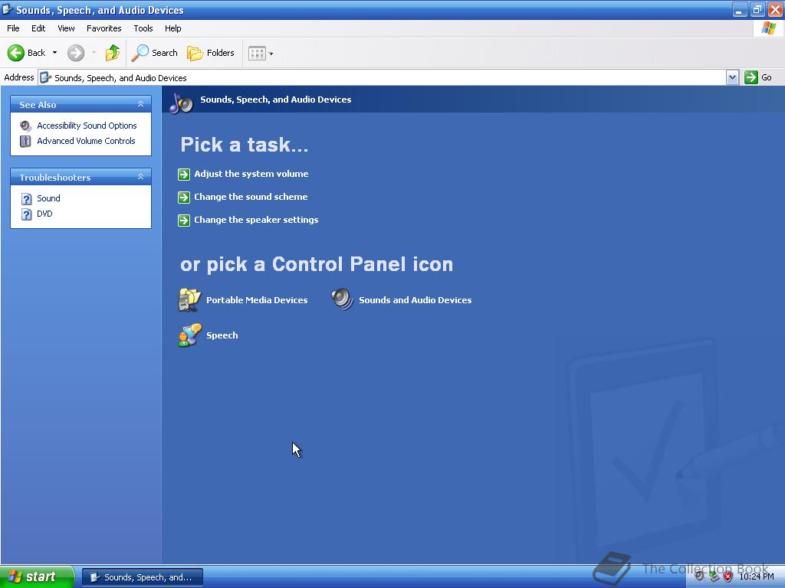
Task: Click inside the Address bar field
Action: click(383, 77)
